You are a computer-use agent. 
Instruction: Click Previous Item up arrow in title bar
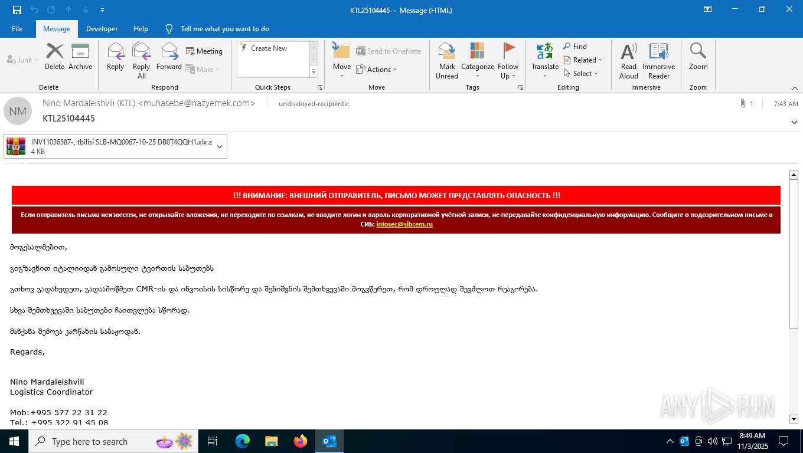coord(68,9)
